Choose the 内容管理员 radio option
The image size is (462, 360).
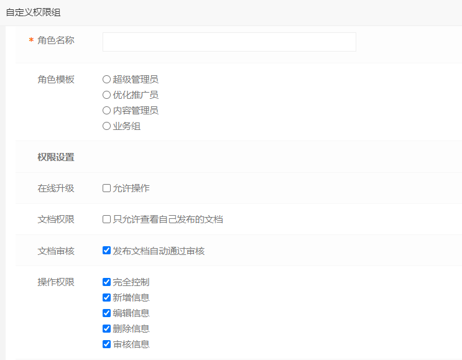pyautogui.click(x=106, y=111)
